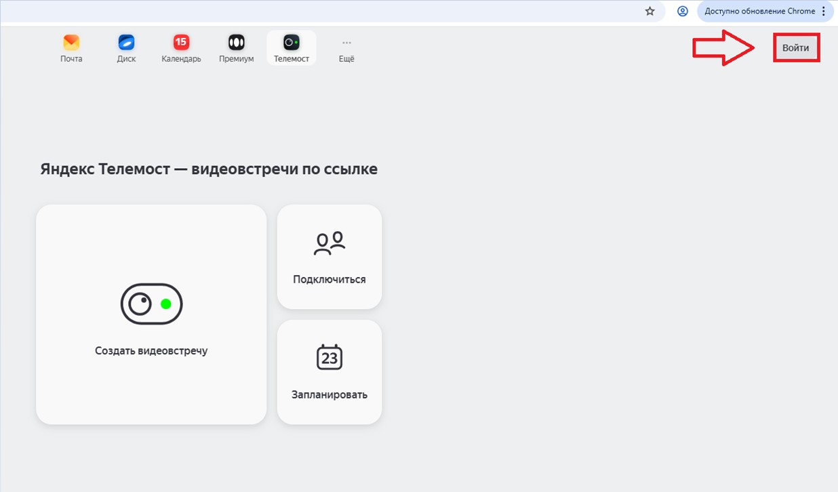Viewport: 838px width, 492px height.
Task: Click the Создать видеовстречу label
Action: (x=151, y=351)
